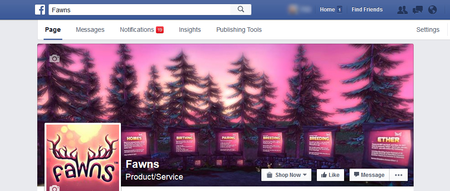Open the globe notifications icon
The image size is (450, 191).
(432, 10)
